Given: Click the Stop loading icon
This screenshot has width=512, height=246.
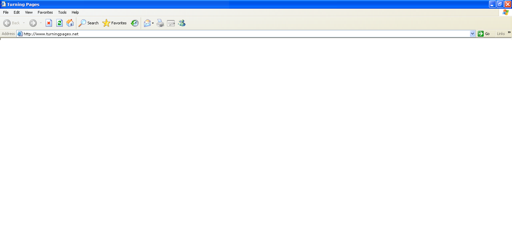Looking at the screenshot, I should click(x=49, y=23).
